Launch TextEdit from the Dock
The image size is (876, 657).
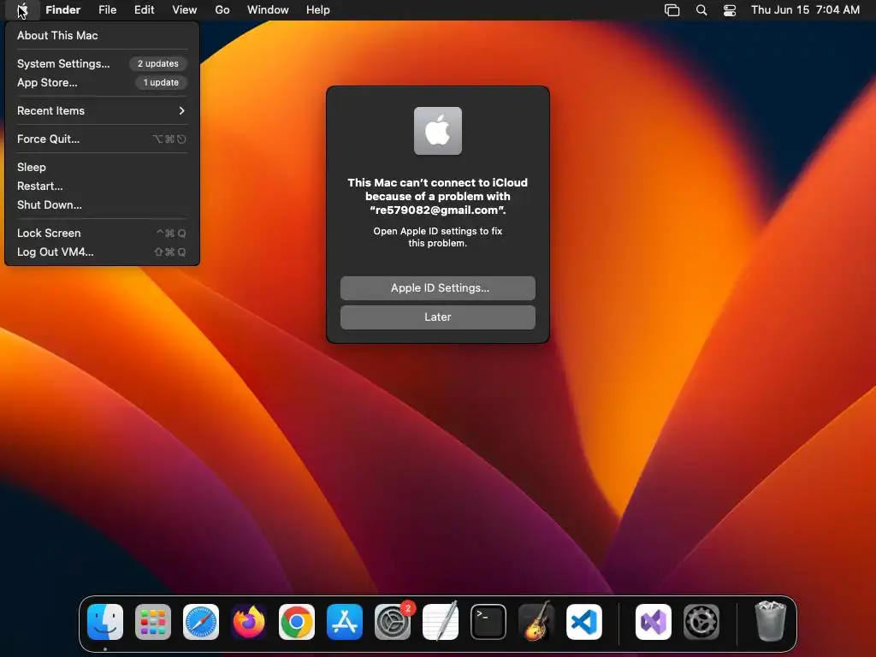coord(441,622)
